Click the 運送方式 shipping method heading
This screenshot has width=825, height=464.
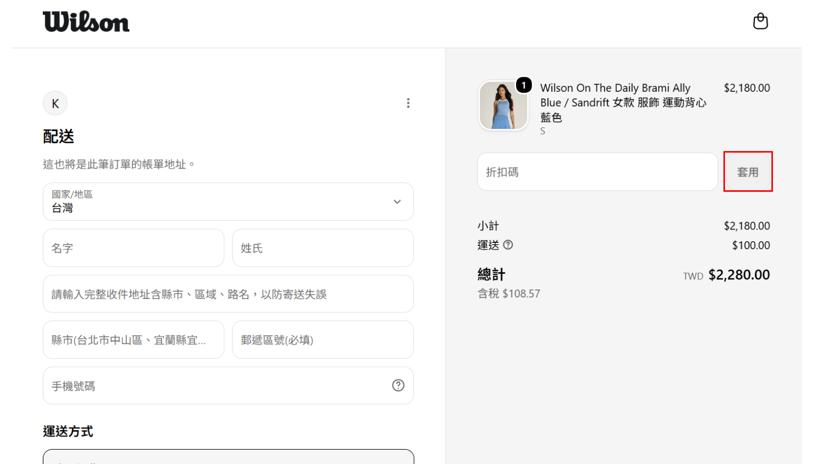68,432
